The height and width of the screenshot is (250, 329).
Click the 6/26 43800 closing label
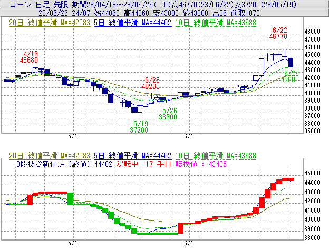(x=290, y=76)
